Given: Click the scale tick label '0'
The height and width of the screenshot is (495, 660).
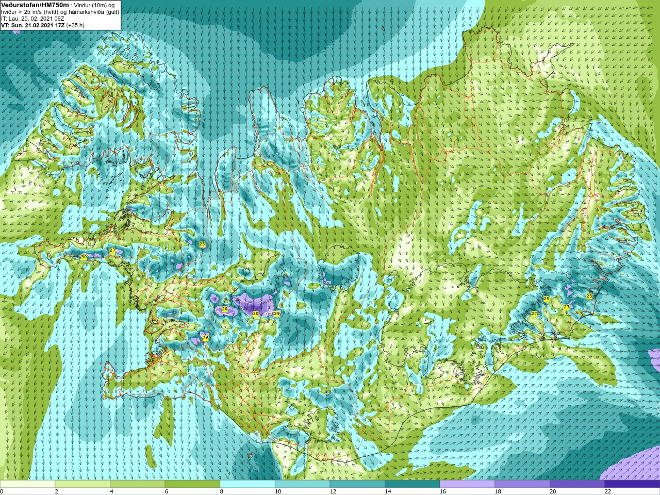Looking at the screenshot, I should [x=2, y=491].
